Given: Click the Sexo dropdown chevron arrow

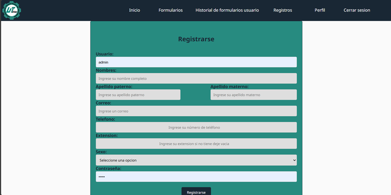Looking at the screenshot, I should coord(294,160).
